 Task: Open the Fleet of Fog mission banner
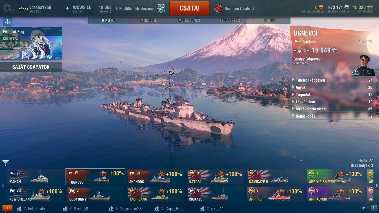31,43
